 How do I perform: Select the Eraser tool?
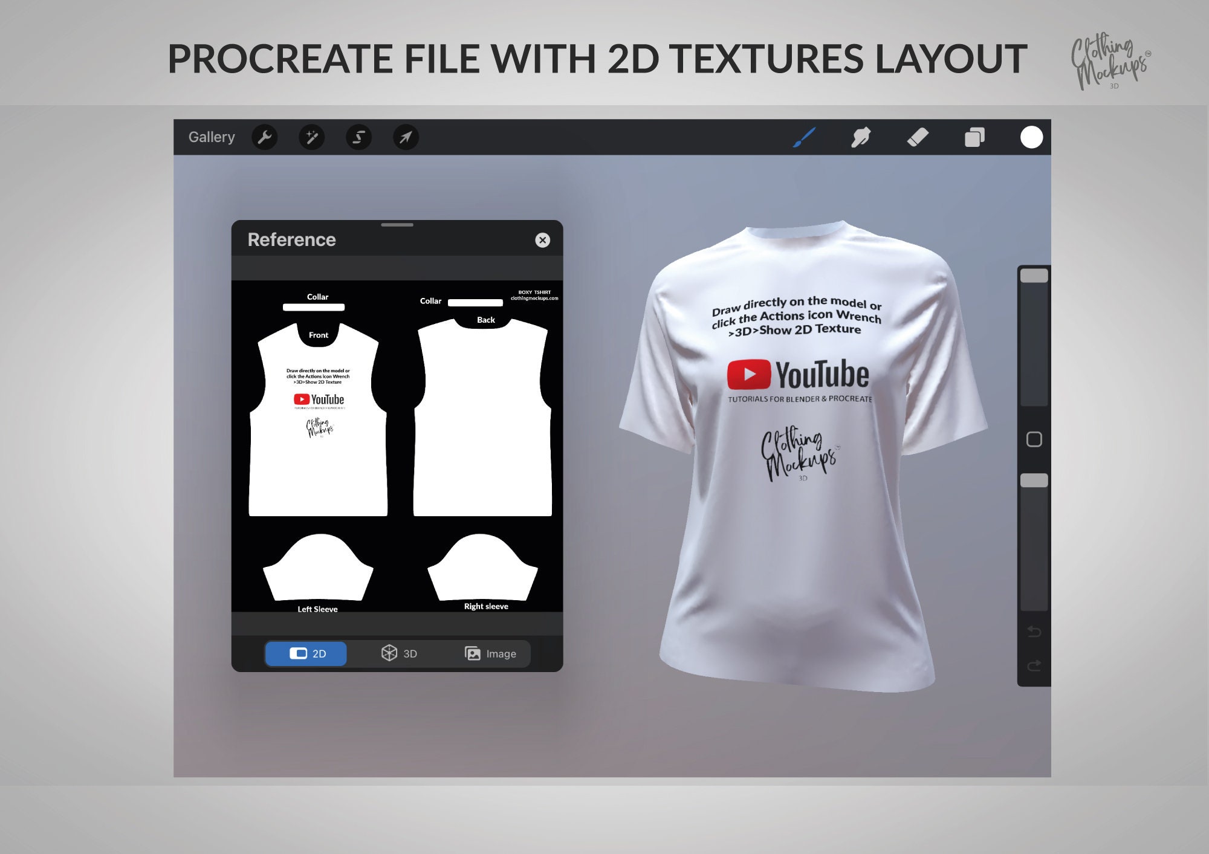click(x=916, y=137)
